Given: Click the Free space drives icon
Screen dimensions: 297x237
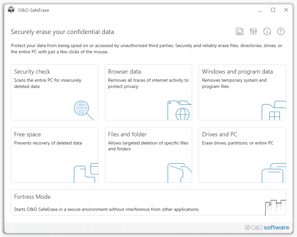Looking at the screenshot, I should pos(86,173).
